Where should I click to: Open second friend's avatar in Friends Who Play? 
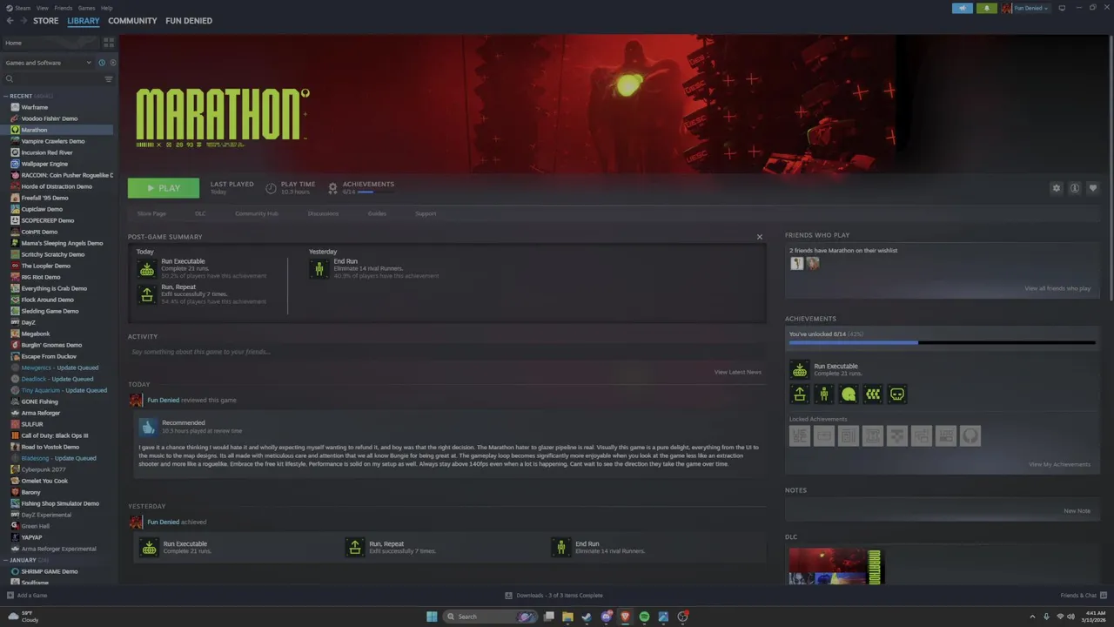click(812, 263)
